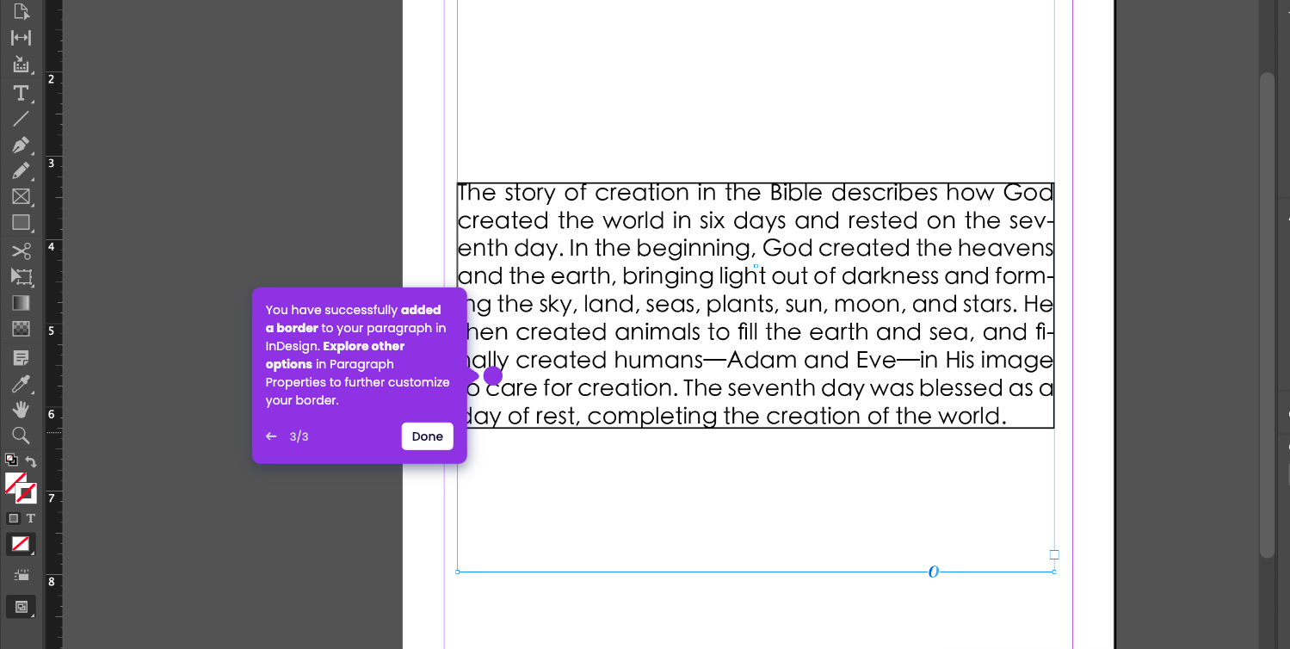The image size is (1290, 649).
Task: Open the Apply None color button
Action: [x=22, y=544]
